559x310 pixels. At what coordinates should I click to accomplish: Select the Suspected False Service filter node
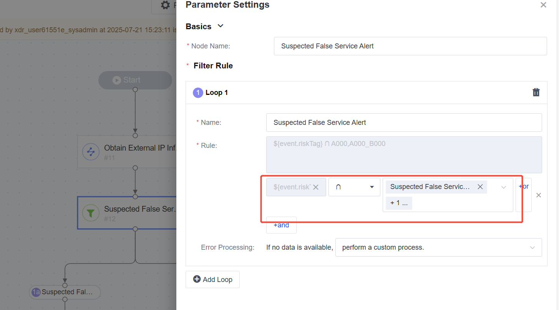click(x=127, y=213)
